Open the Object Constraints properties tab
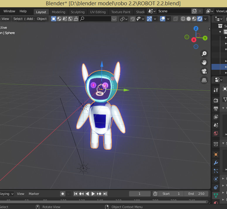This screenshot has width=227, height=209. [x=216, y=187]
